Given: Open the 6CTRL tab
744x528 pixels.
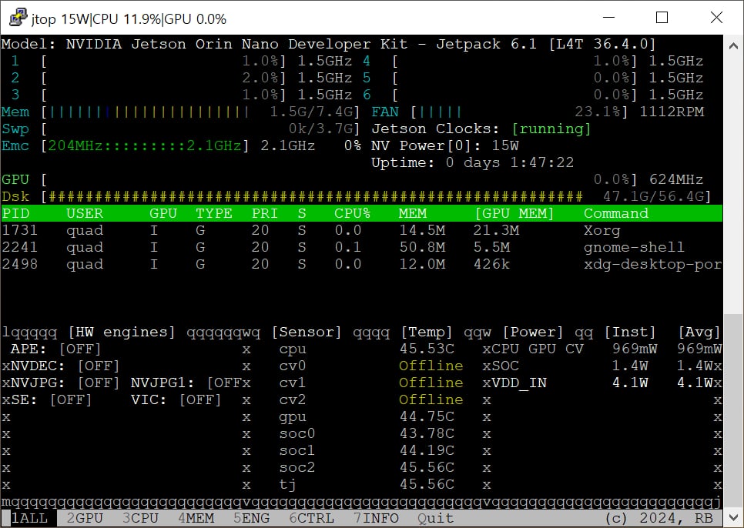Looking at the screenshot, I should [312, 518].
